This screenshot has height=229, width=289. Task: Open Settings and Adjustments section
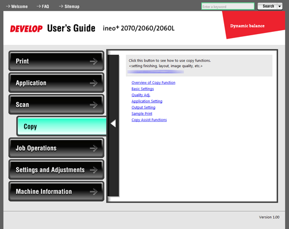pyautogui.click(x=56, y=170)
